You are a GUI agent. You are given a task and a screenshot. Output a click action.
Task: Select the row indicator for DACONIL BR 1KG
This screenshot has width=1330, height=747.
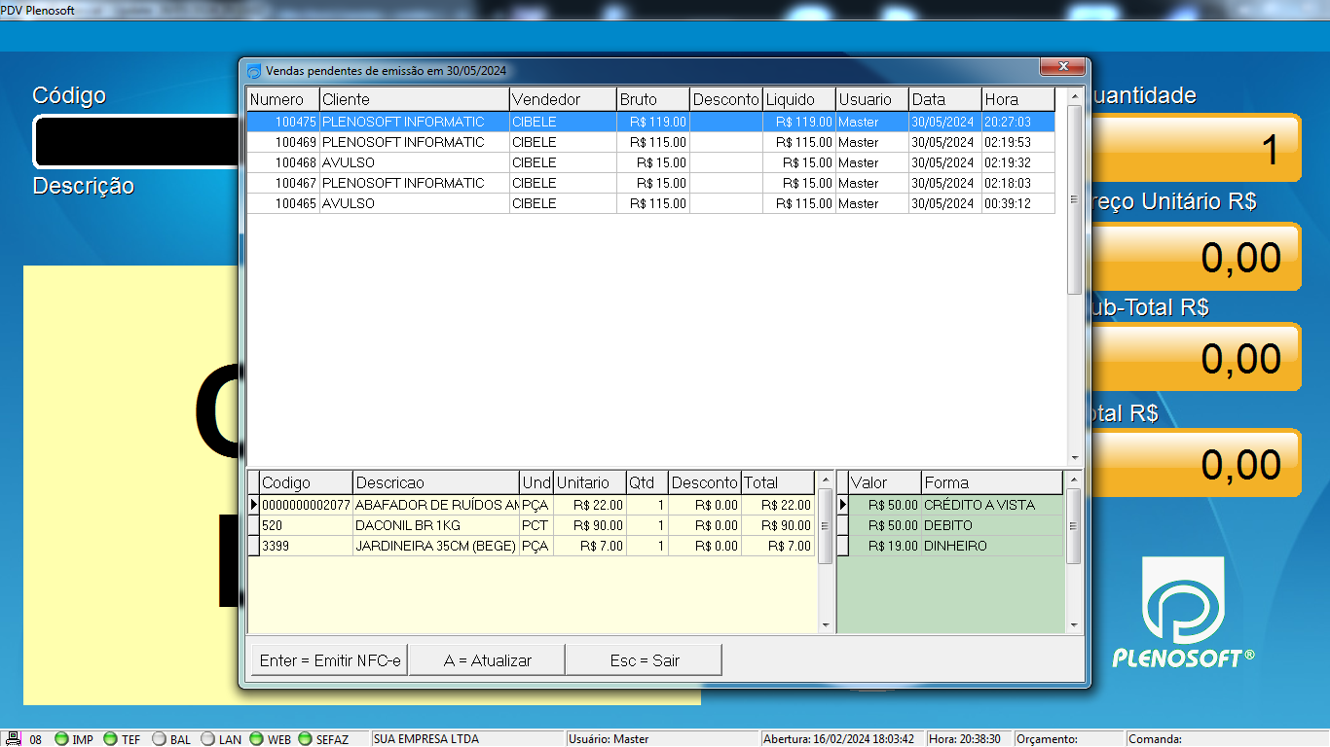[254, 525]
